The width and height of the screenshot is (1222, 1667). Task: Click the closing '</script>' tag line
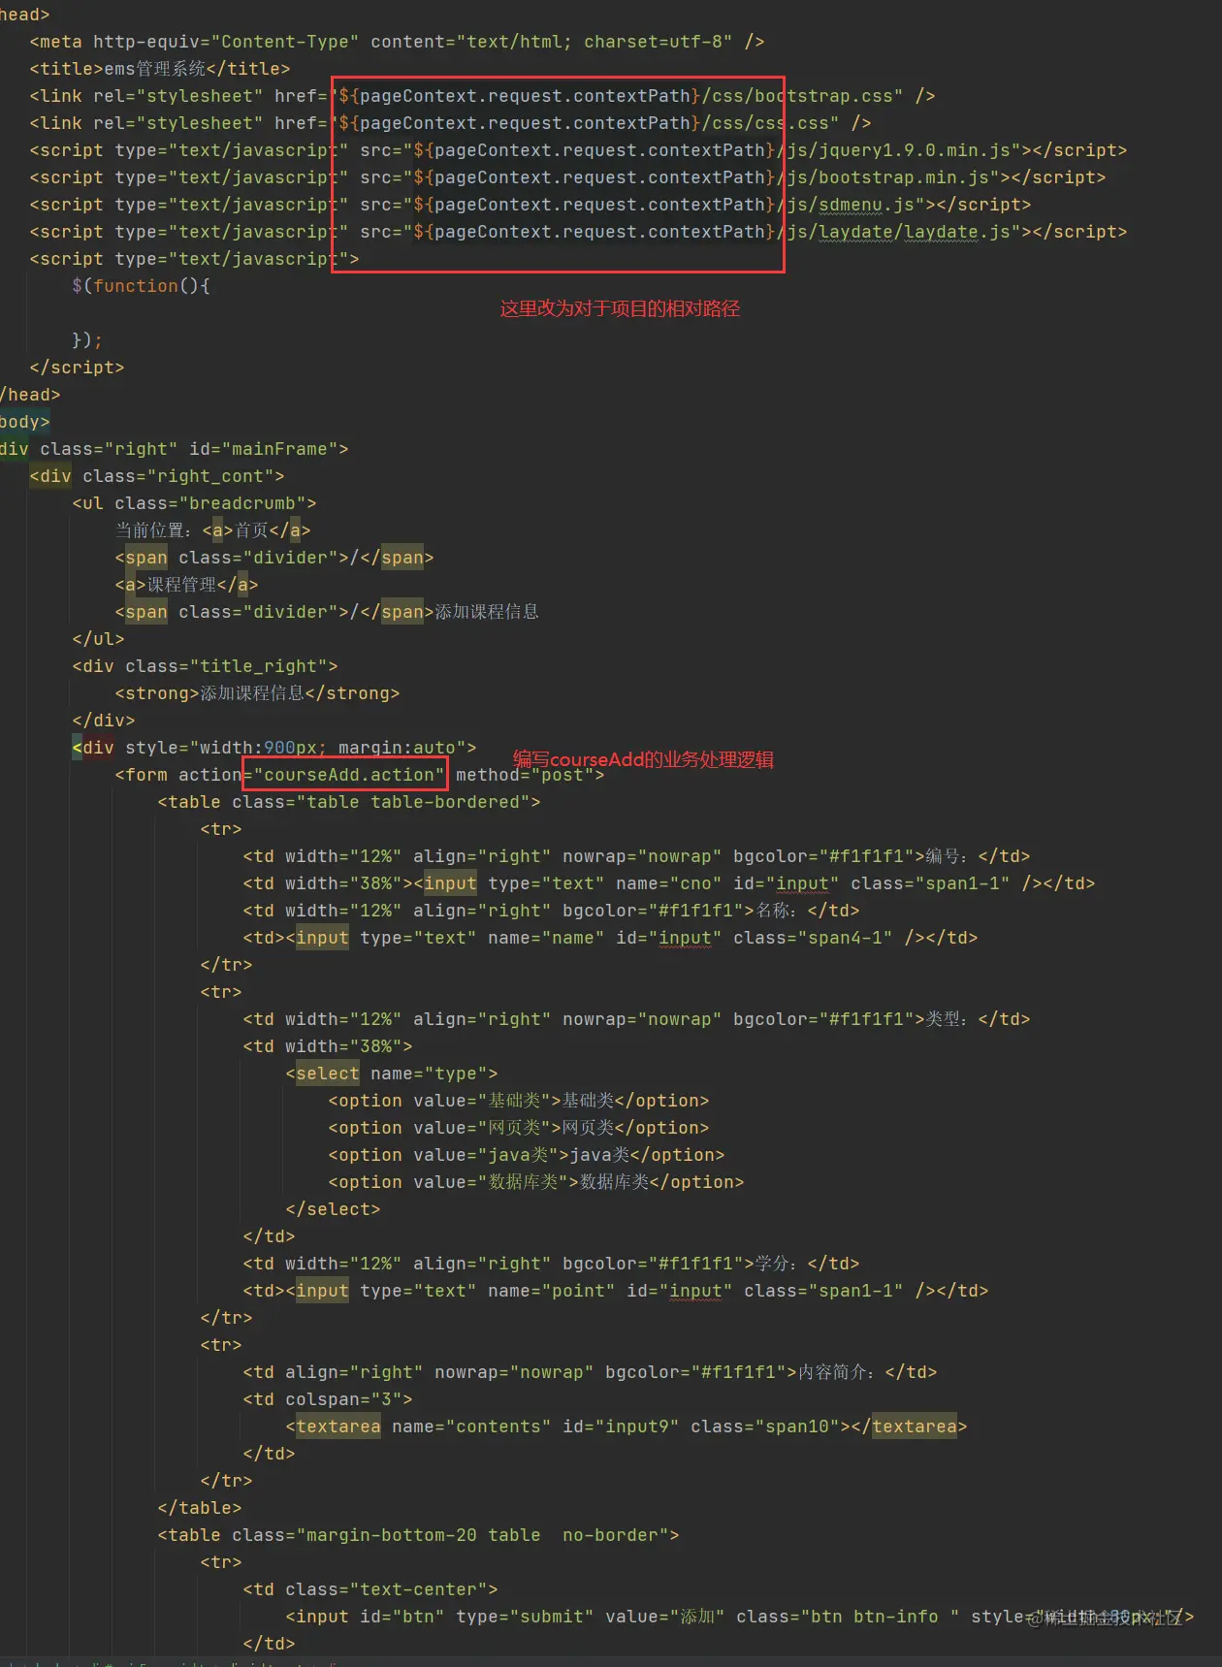pyautogui.click(x=77, y=368)
